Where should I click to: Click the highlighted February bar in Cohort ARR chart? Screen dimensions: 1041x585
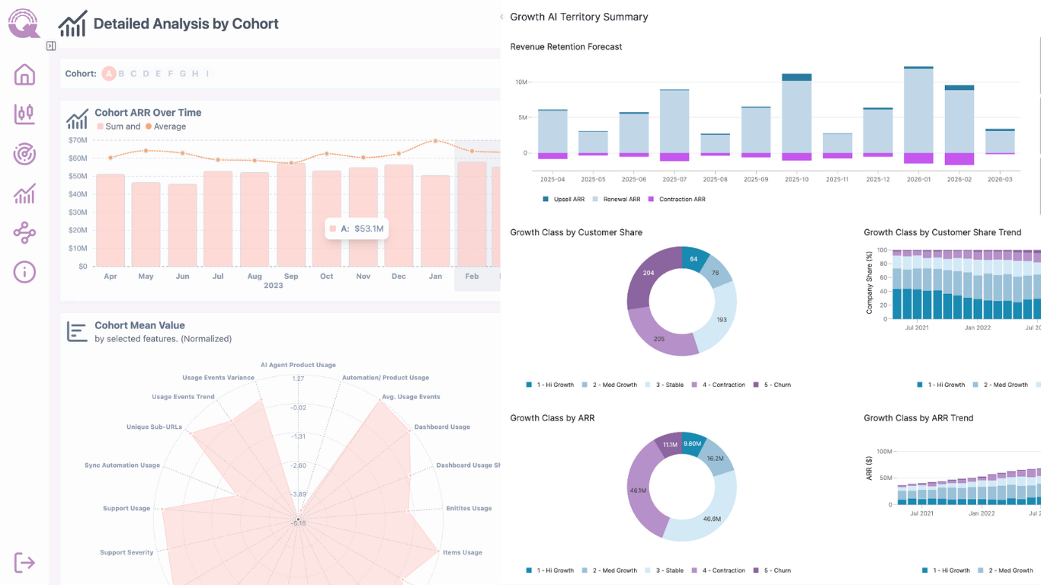coord(472,214)
